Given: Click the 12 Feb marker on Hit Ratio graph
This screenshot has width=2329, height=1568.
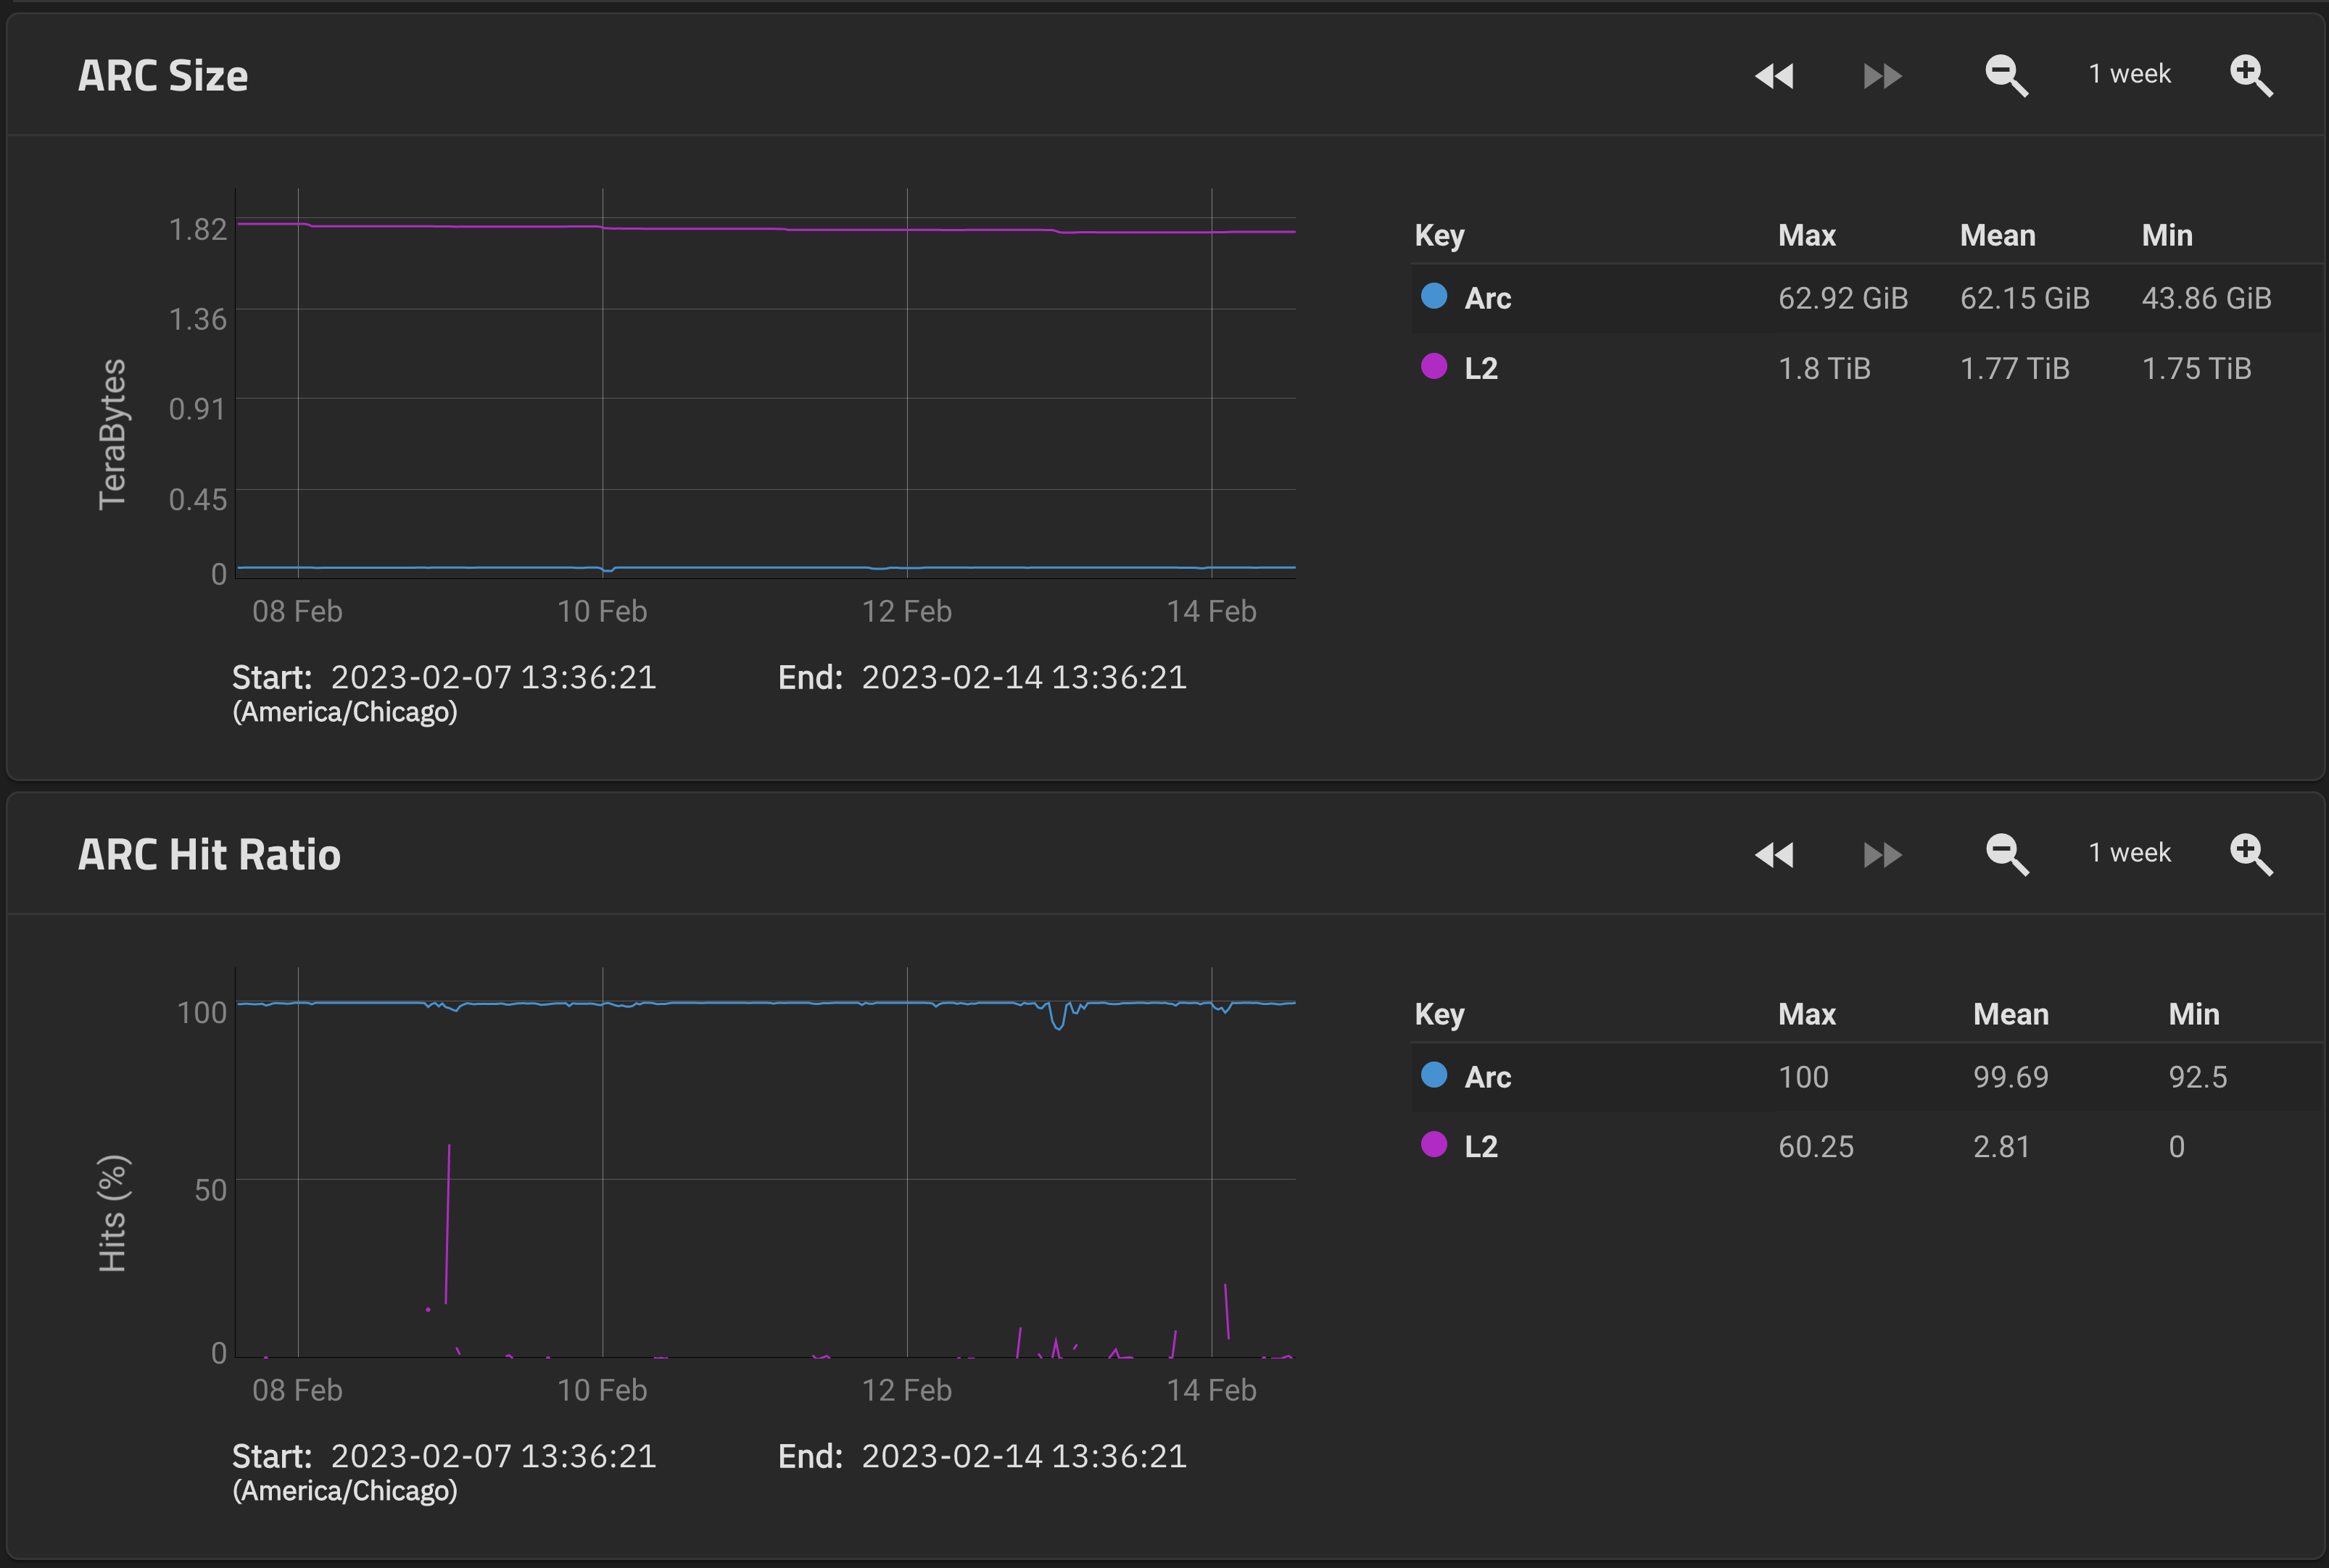Looking at the screenshot, I should (906, 1390).
